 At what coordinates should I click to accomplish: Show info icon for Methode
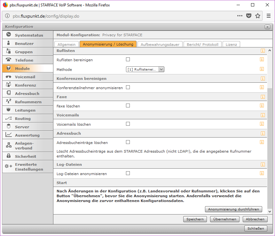point(262,69)
